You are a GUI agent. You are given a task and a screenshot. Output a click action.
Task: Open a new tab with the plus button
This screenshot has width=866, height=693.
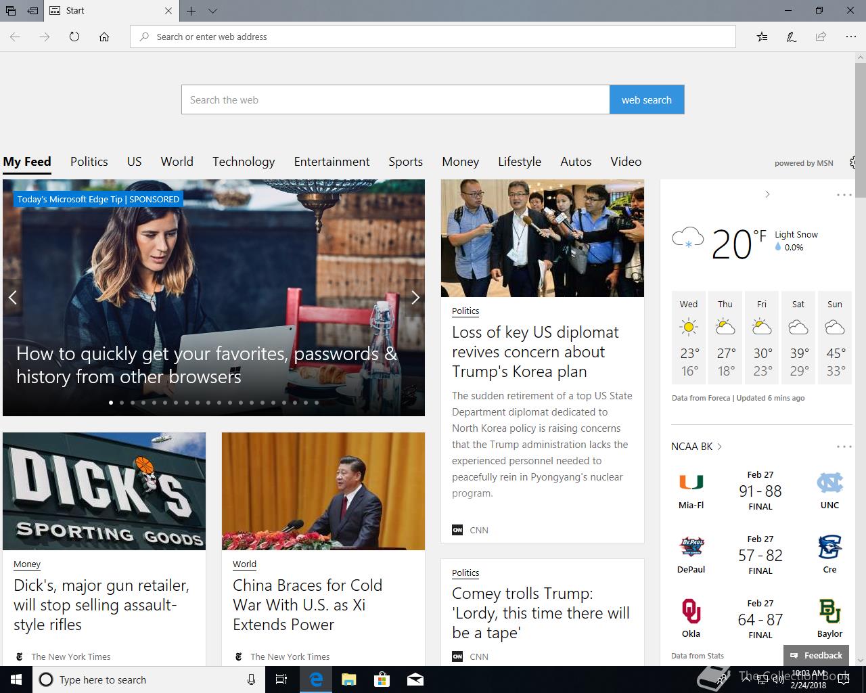(191, 11)
